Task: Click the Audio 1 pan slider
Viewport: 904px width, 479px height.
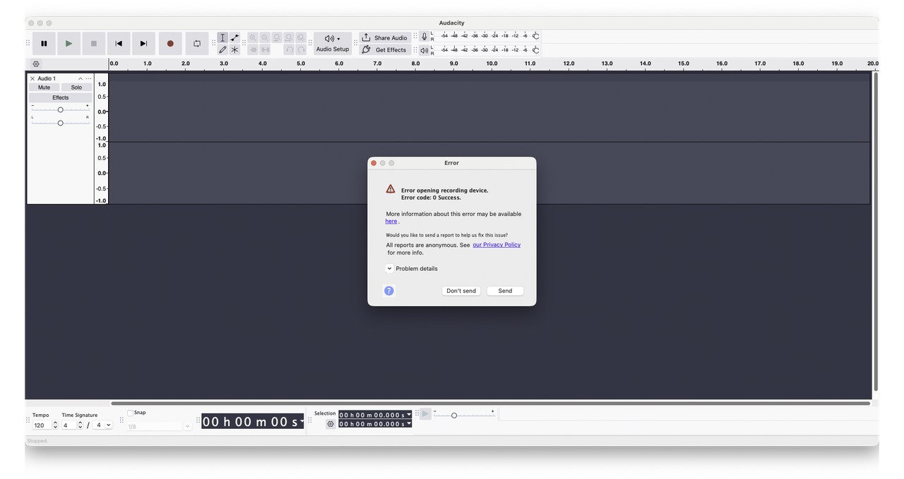Action: coord(61,123)
